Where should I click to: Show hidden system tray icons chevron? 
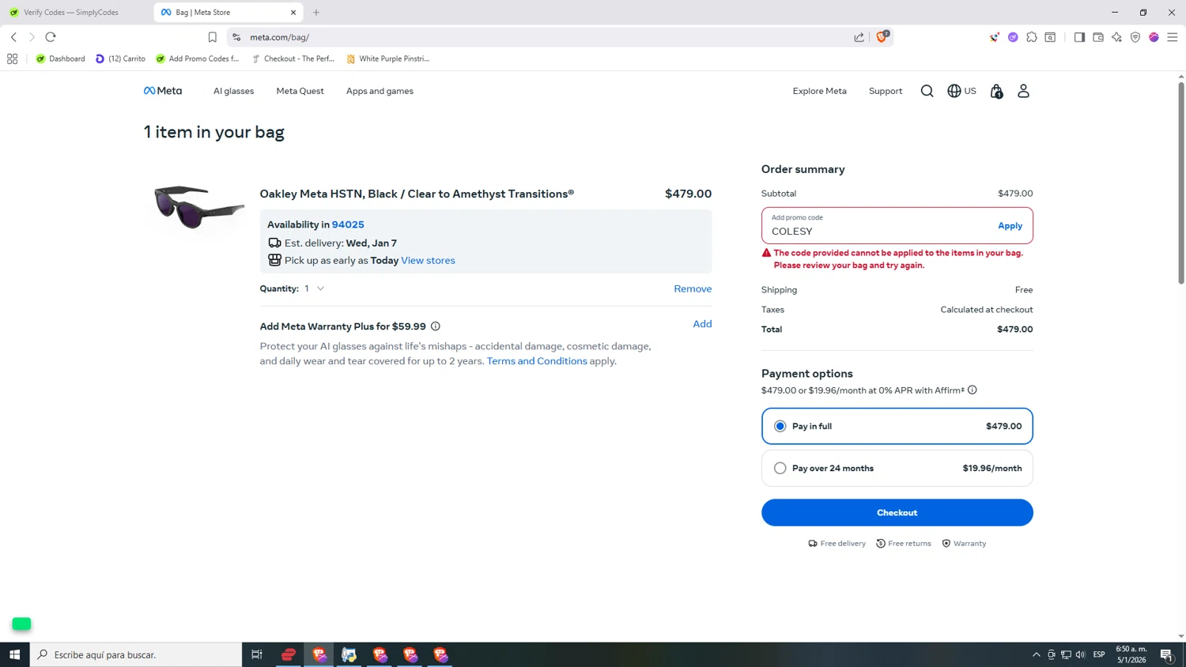(1036, 654)
